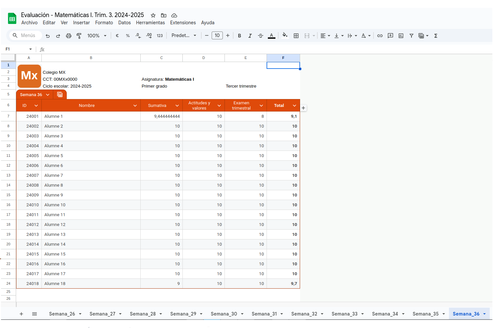Viewport: 493px width, 328px height.
Task: Select column F header
Action: pyautogui.click(x=283, y=58)
